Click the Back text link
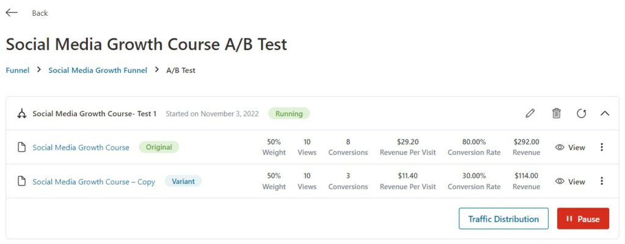Image resolution: width=625 pixels, height=244 pixels. coord(40,13)
